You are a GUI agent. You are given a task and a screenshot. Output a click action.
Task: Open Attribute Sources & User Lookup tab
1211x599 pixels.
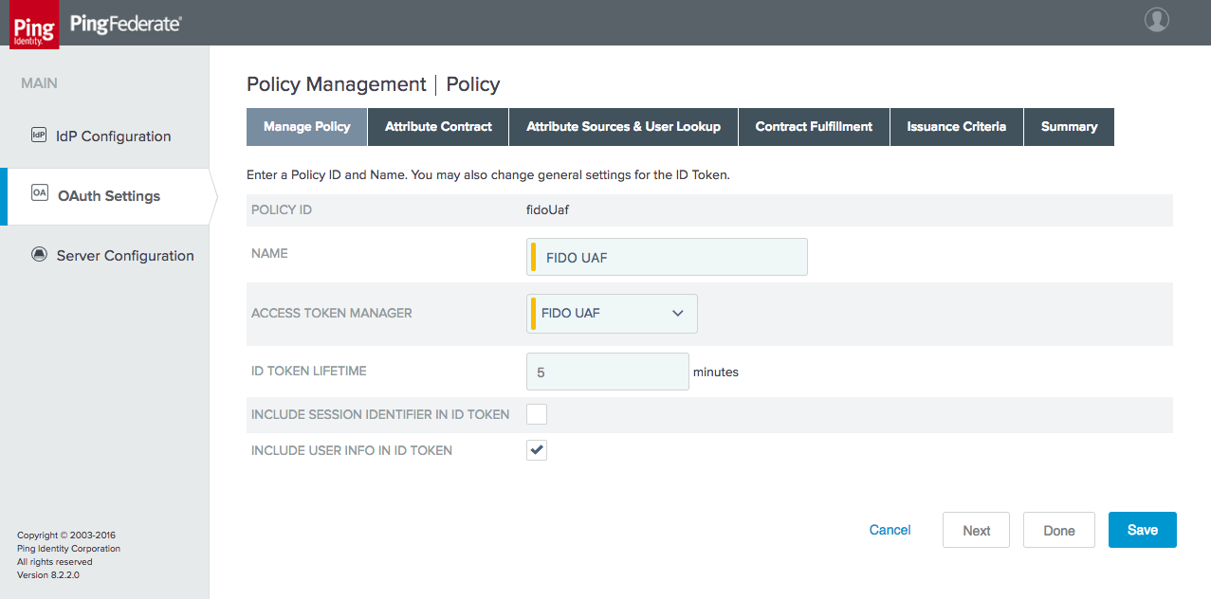coord(623,127)
